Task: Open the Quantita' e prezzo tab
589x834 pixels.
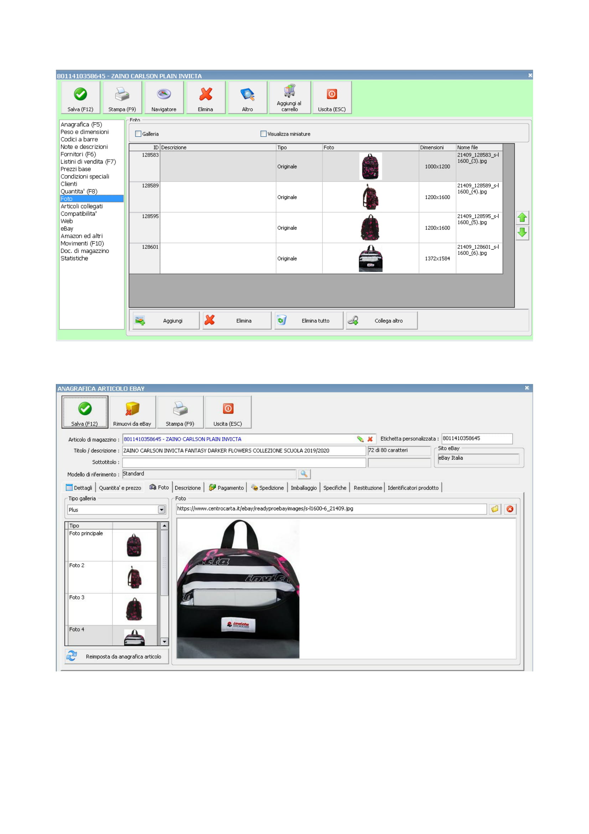Action: click(x=120, y=487)
